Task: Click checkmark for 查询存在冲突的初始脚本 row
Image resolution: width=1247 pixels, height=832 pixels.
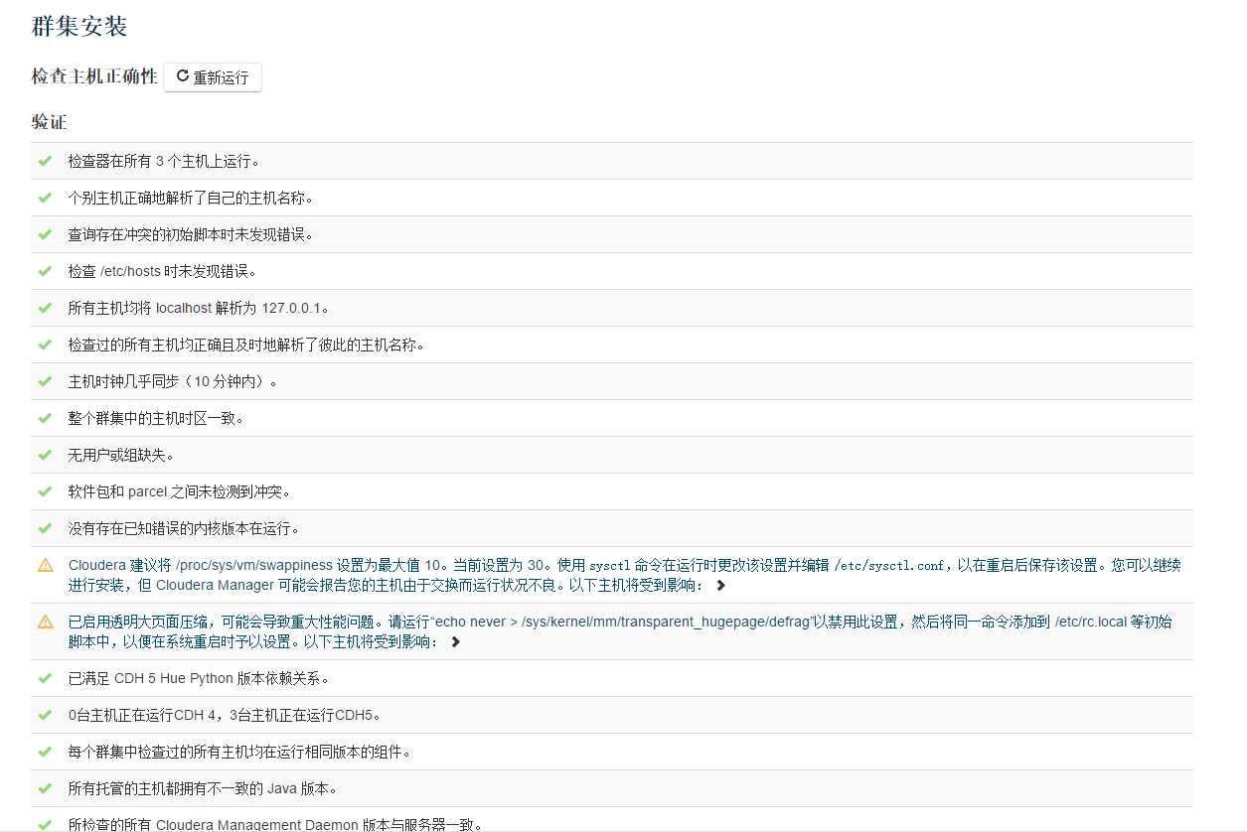Action: [45, 234]
